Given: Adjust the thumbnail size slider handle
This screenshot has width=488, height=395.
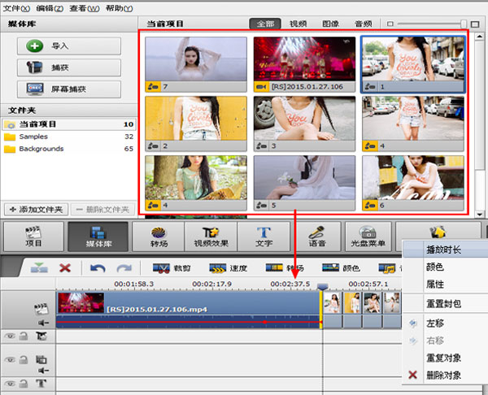Looking at the screenshot, I should tap(464, 24).
